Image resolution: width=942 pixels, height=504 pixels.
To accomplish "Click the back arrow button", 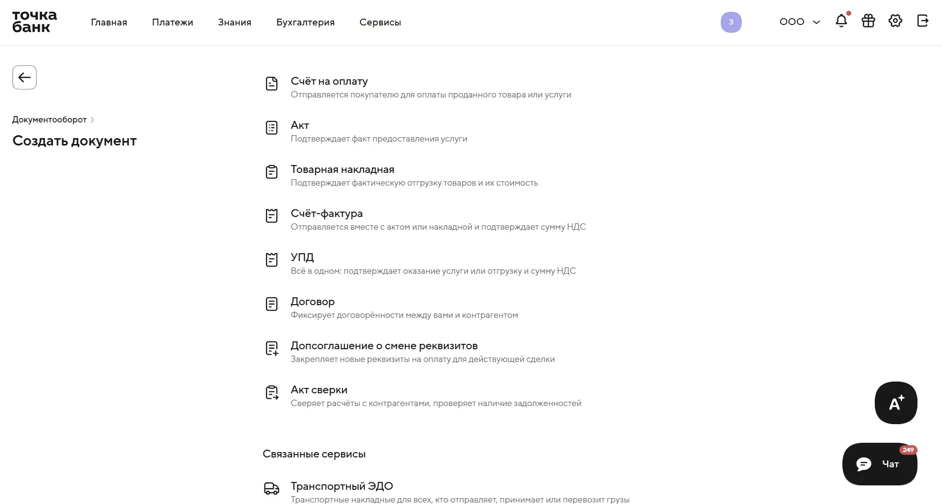I will [x=25, y=77].
